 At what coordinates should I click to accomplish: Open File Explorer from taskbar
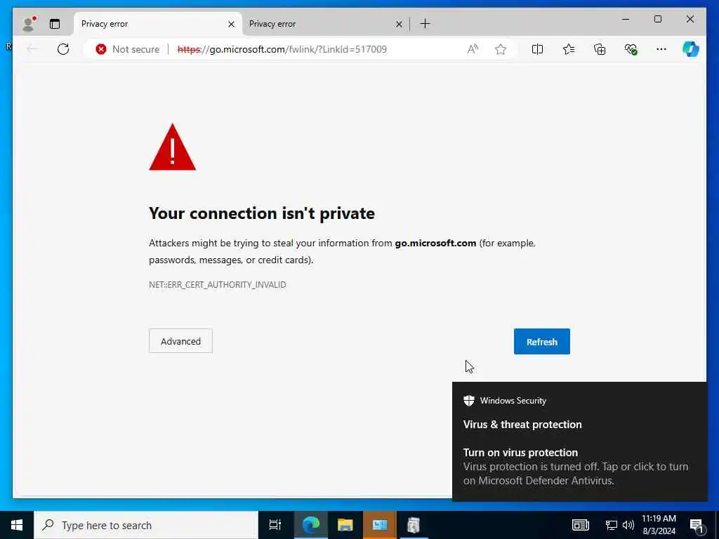click(x=345, y=525)
